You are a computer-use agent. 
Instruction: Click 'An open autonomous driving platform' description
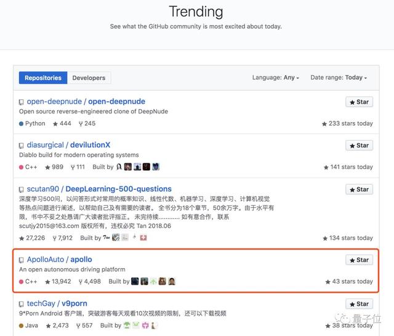click(x=72, y=269)
